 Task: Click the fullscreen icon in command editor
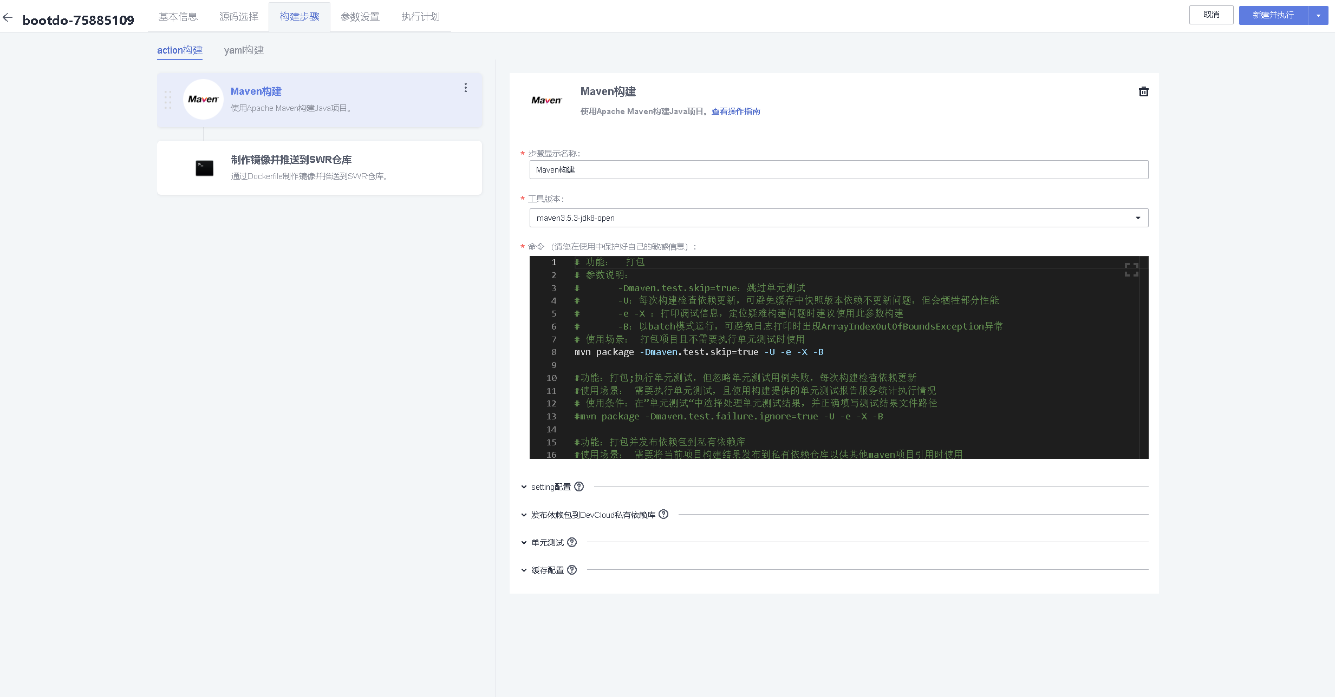coord(1131,269)
